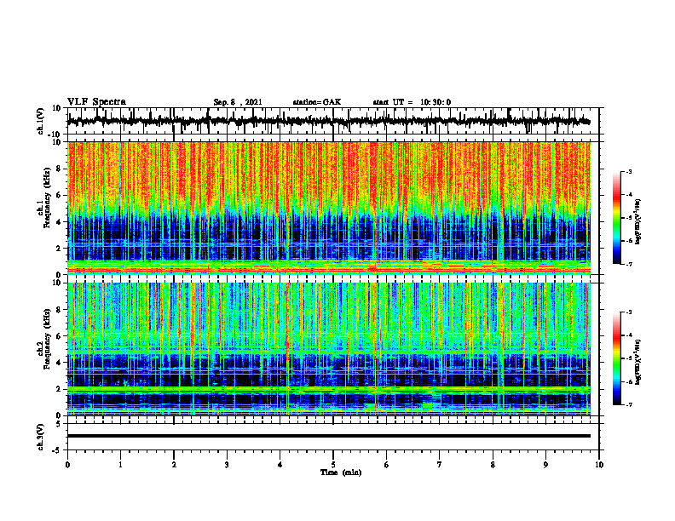Image resolution: width=675 pixels, height=521 pixels.
Task: Click the ch.1 spectrogram color scale bar
Action: (x=616, y=218)
